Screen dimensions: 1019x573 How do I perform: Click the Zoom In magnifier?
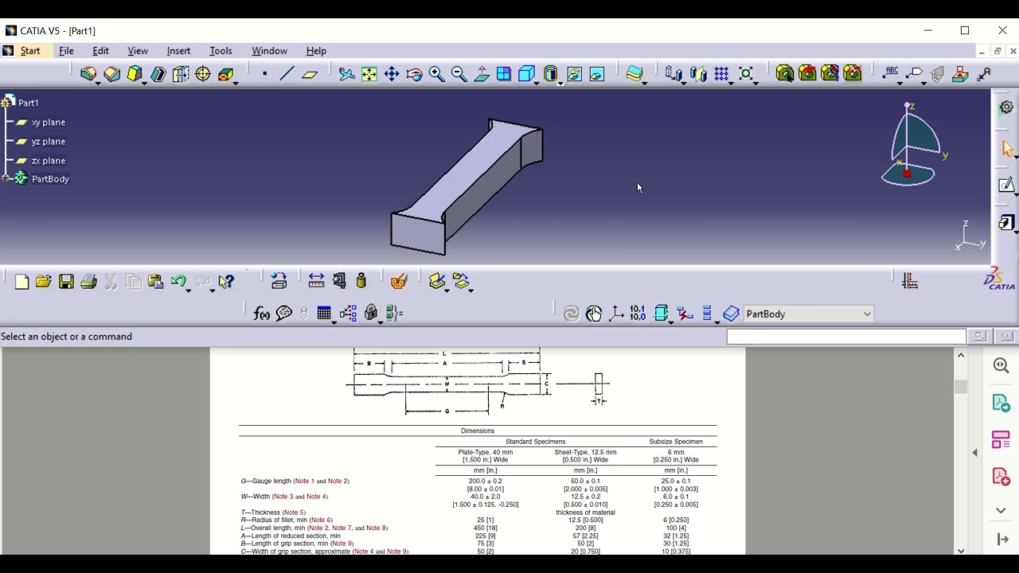point(436,74)
